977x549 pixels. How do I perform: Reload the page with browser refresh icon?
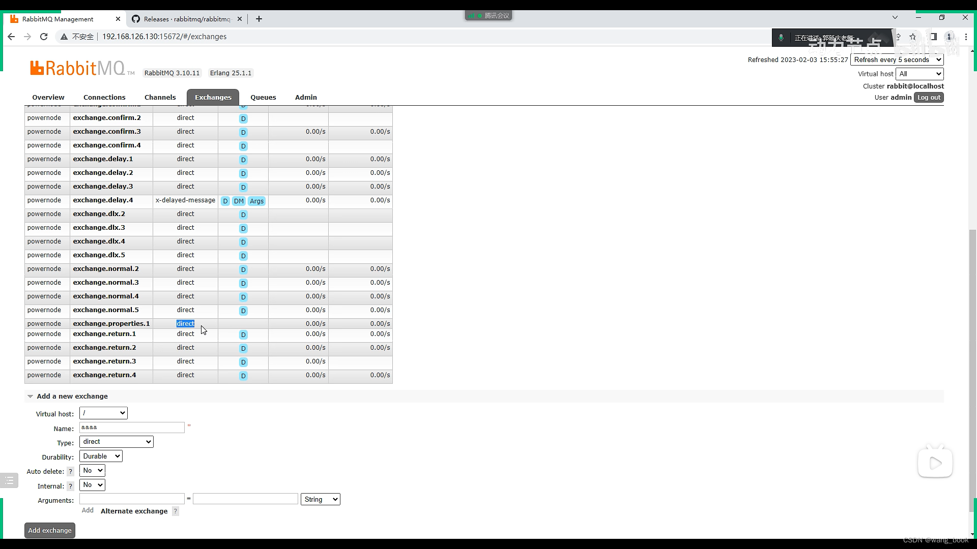point(44,37)
